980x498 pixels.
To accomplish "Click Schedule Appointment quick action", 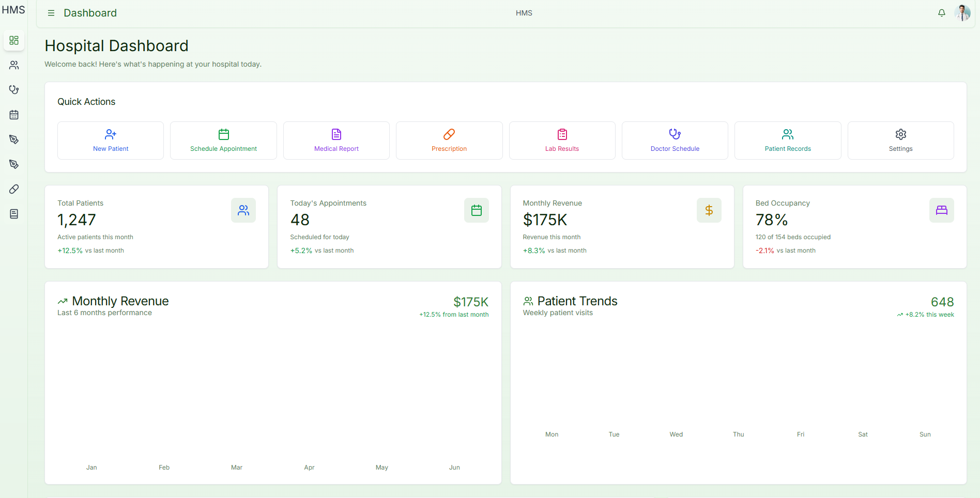I will click(x=223, y=141).
